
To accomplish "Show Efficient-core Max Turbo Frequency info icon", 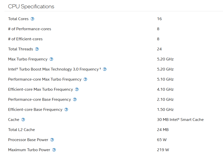I will [x=77, y=89].
